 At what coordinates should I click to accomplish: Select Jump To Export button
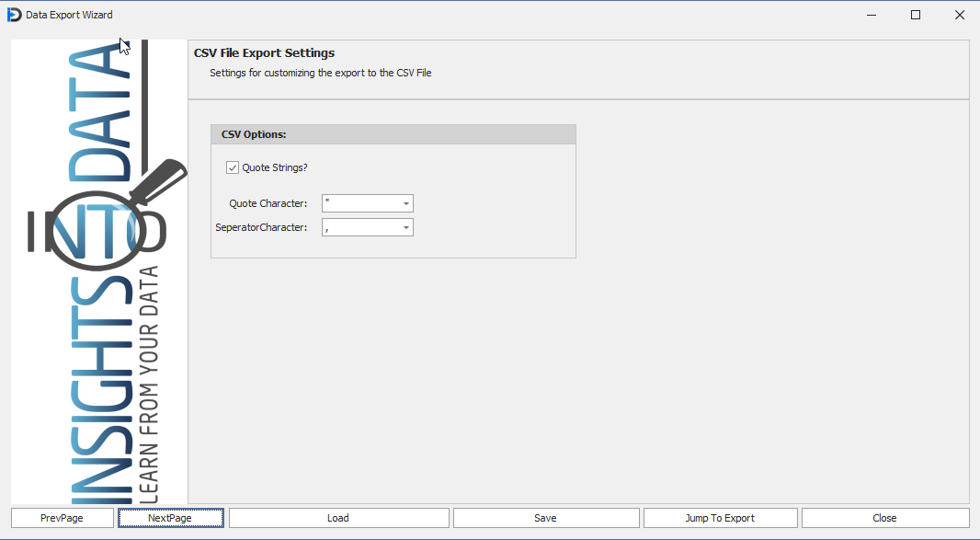tap(720, 518)
